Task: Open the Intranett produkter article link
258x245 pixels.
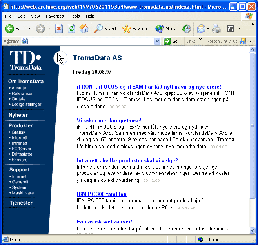Action: [x=127, y=160]
